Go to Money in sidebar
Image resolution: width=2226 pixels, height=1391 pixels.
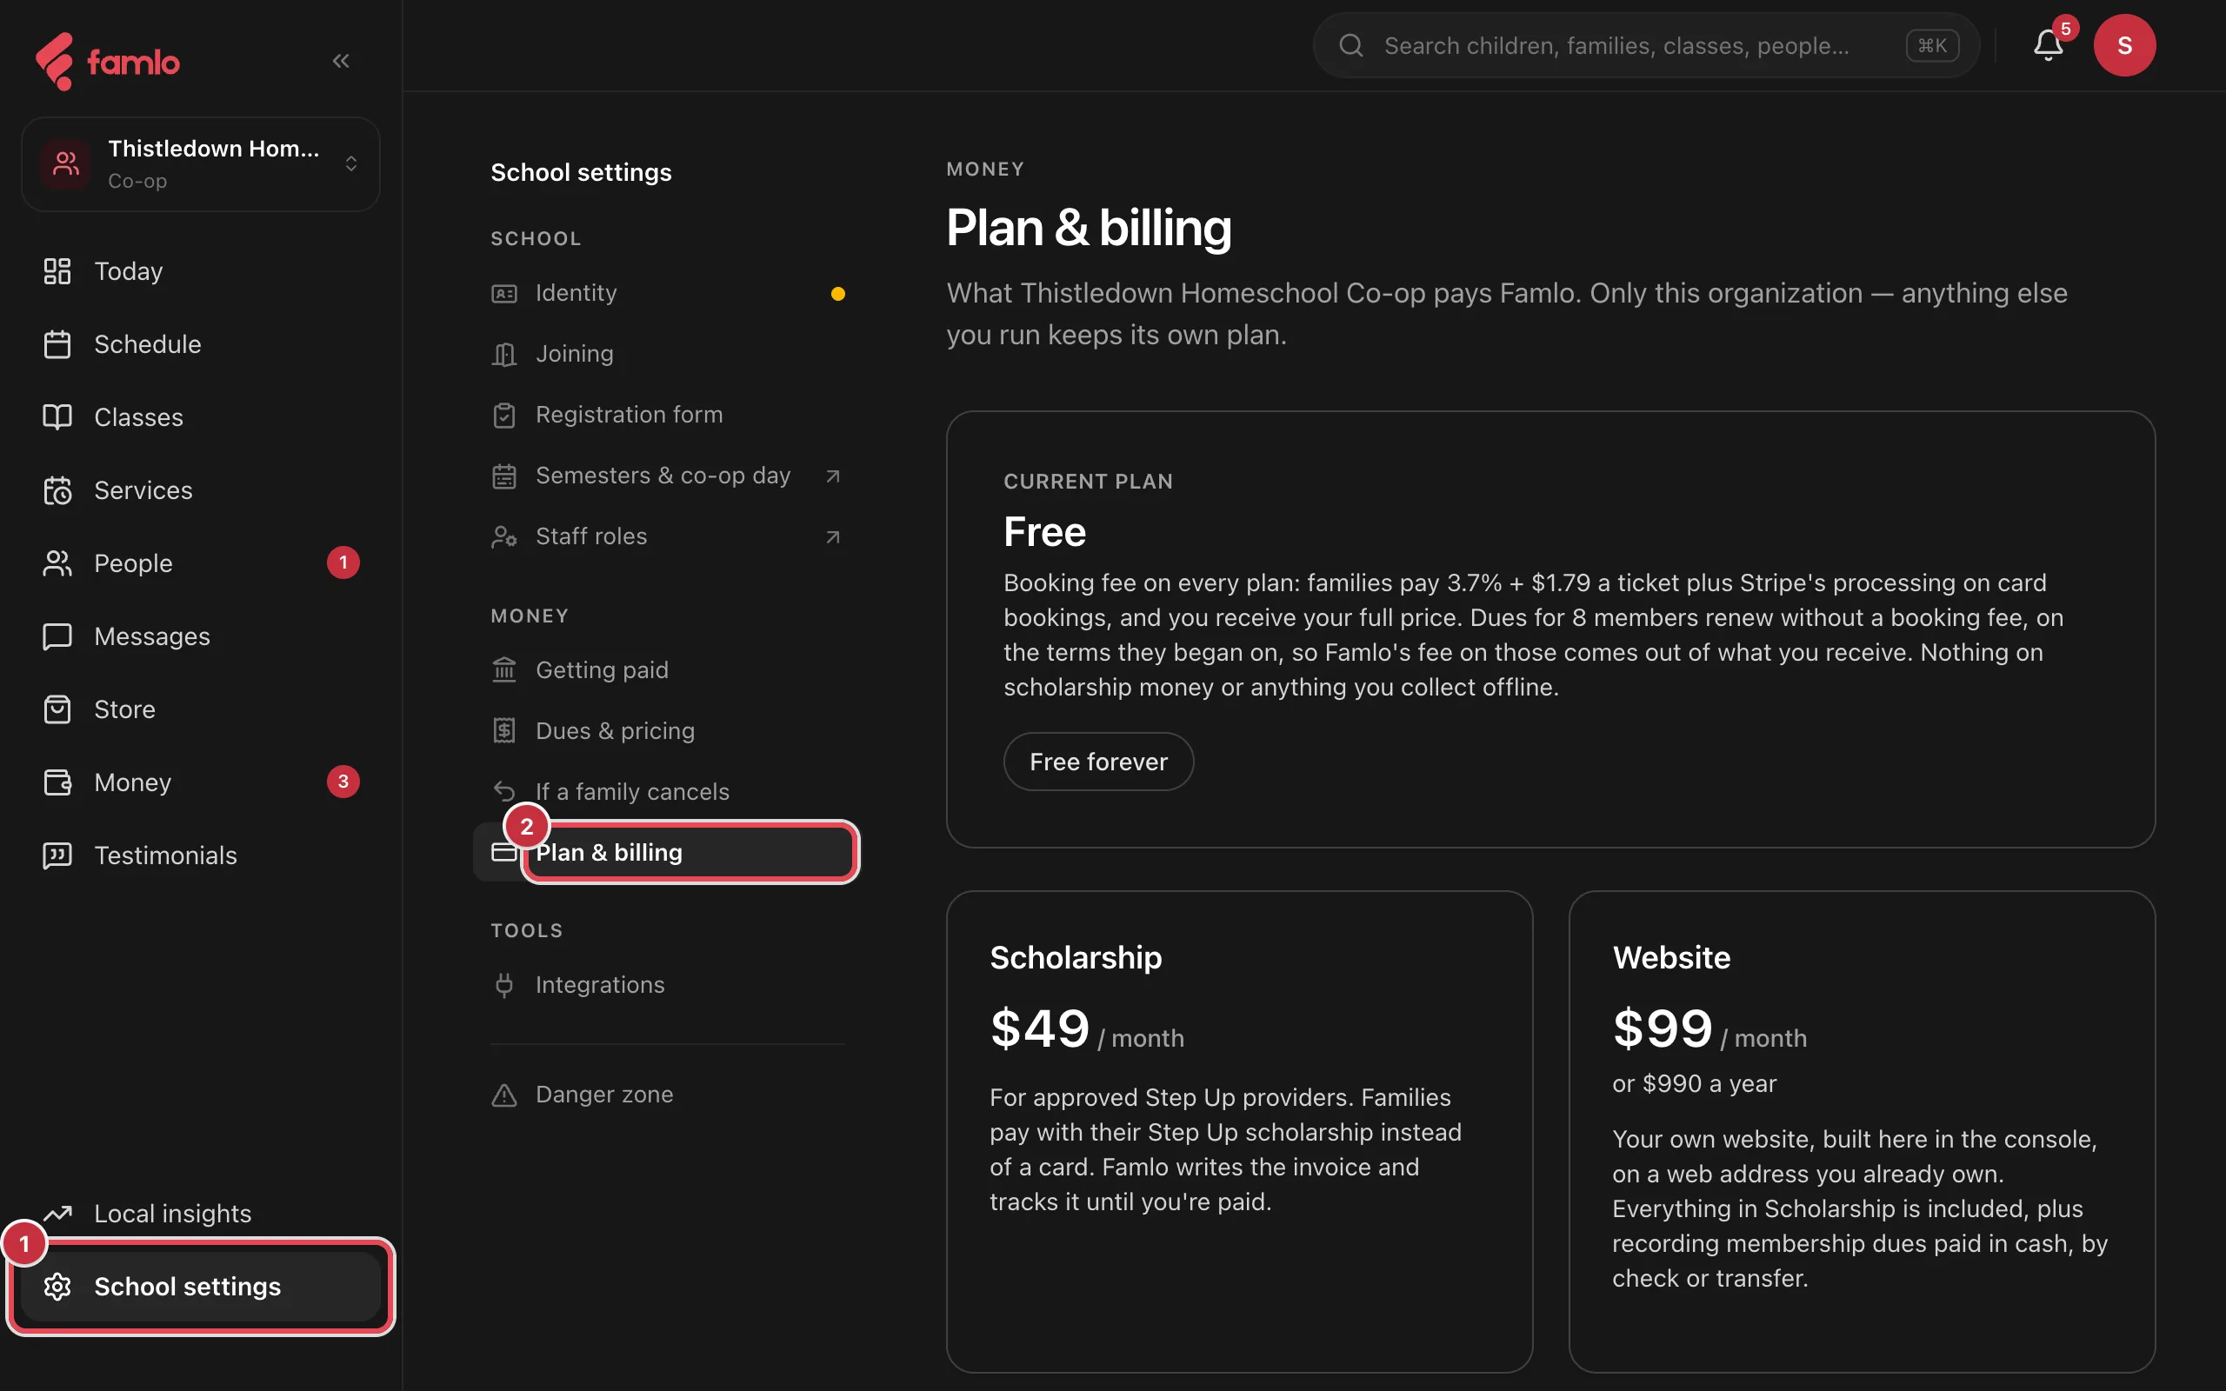(x=201, y=782)
